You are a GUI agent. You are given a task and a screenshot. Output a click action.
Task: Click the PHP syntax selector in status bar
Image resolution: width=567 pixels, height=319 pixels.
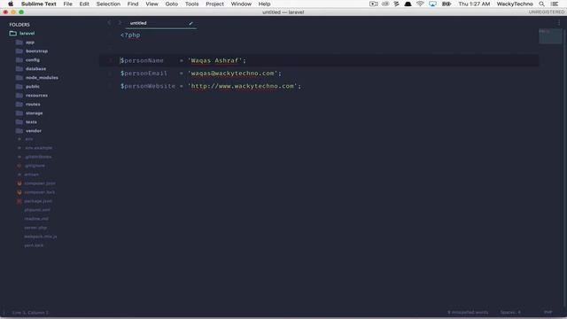548,312
